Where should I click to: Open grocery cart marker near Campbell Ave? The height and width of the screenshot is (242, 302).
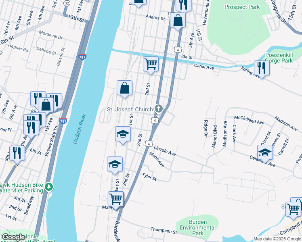tap(294, 211)
